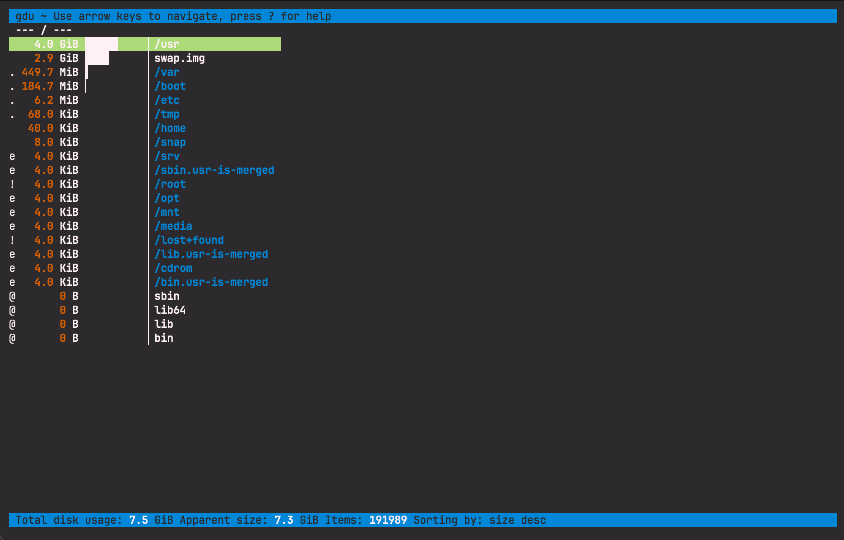Select the /opt directory row

pyautogui.click(x=167, y=198)
